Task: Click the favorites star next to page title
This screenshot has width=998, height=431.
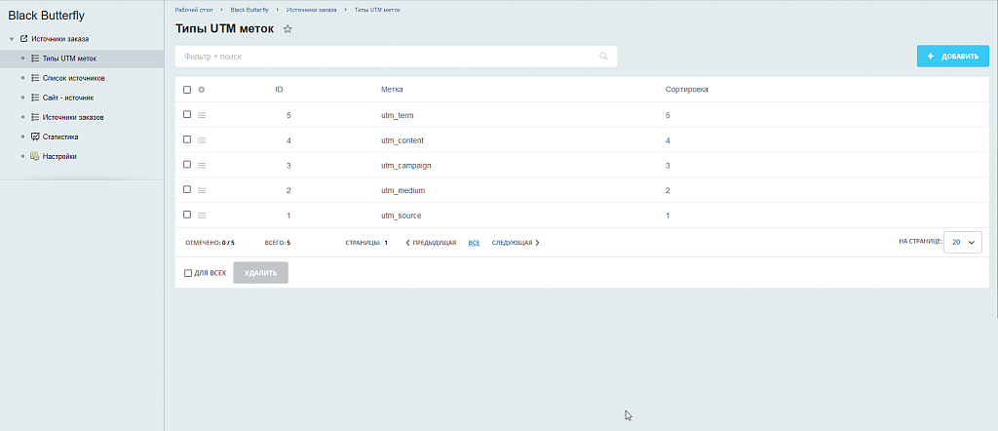Action: 288,29
